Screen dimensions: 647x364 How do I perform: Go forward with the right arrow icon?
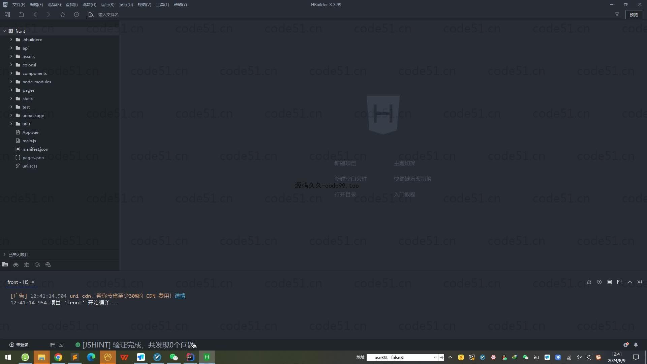(49, 14)
